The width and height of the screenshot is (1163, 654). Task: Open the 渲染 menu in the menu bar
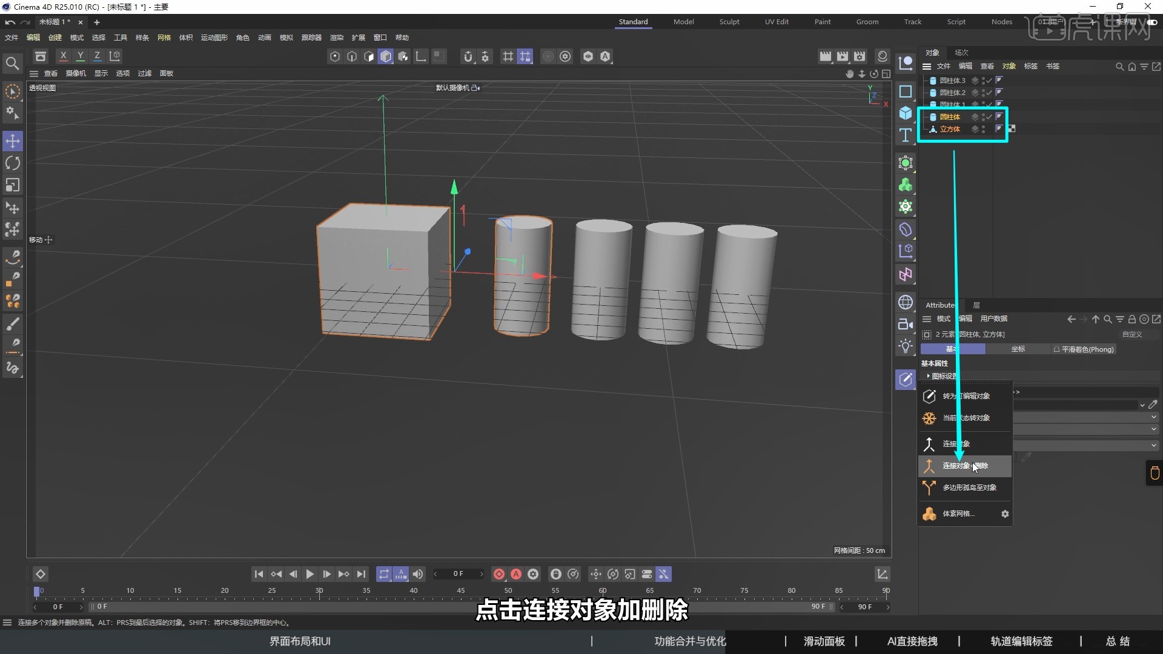(336, 37)
